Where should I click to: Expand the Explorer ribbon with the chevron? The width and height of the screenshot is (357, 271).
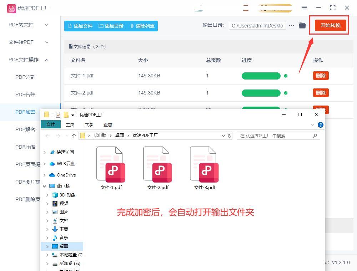313,125
